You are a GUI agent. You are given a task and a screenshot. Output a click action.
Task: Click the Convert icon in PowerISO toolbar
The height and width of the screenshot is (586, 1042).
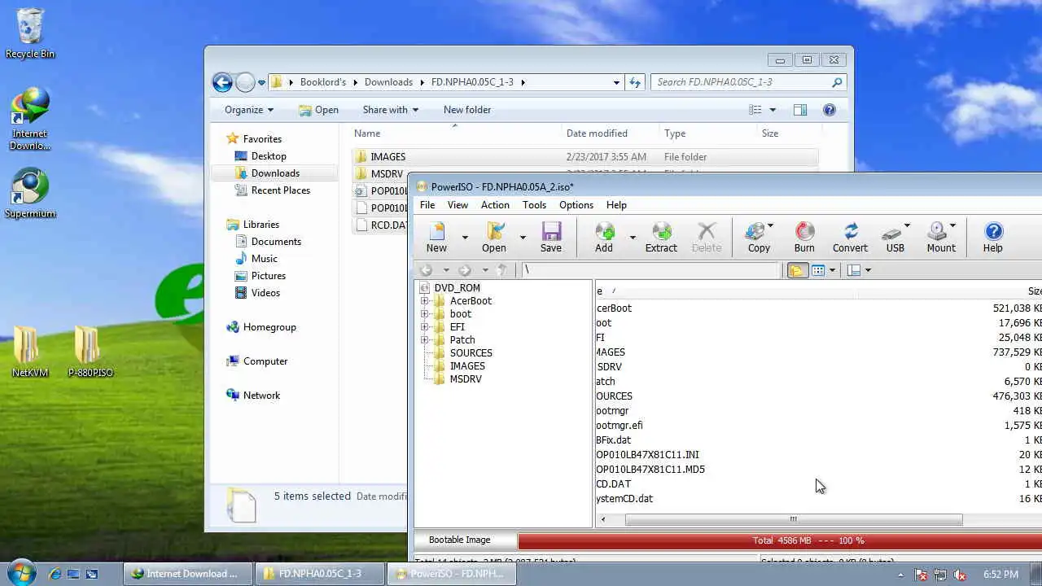(x=850, y=237)
